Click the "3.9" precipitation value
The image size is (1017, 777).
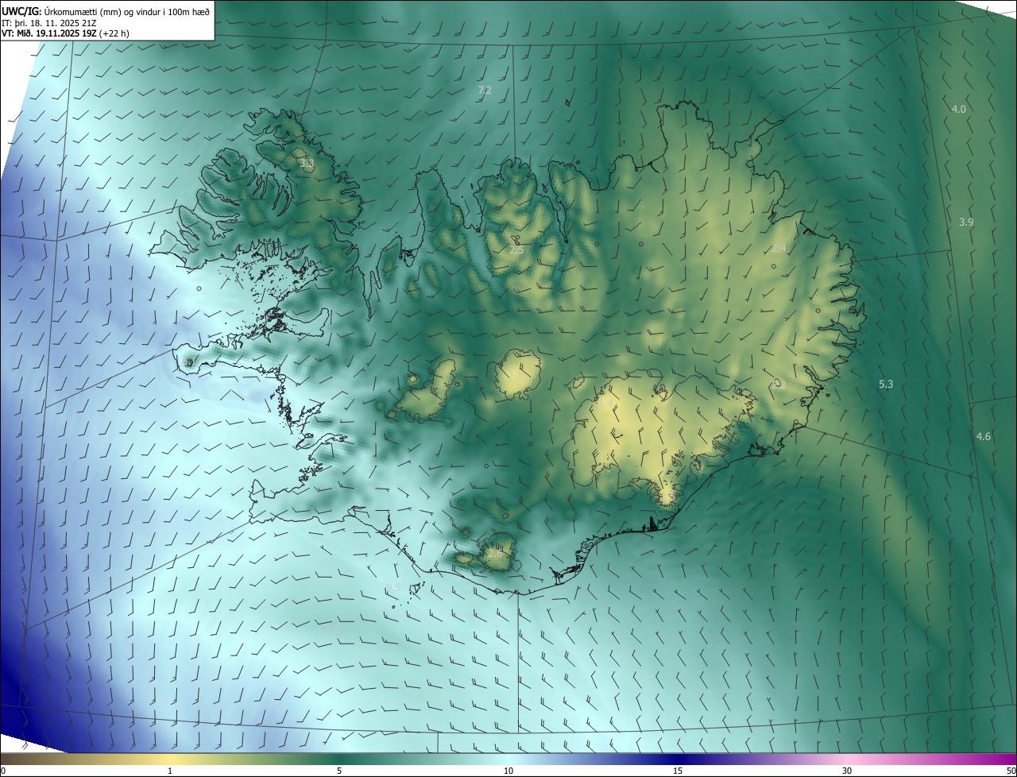pos(966,222)
